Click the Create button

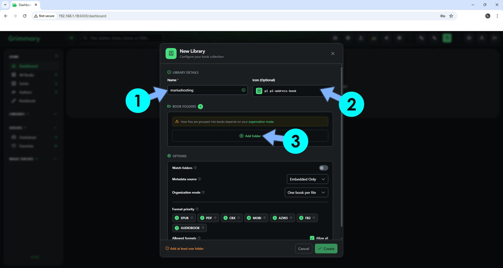[326, 248]
